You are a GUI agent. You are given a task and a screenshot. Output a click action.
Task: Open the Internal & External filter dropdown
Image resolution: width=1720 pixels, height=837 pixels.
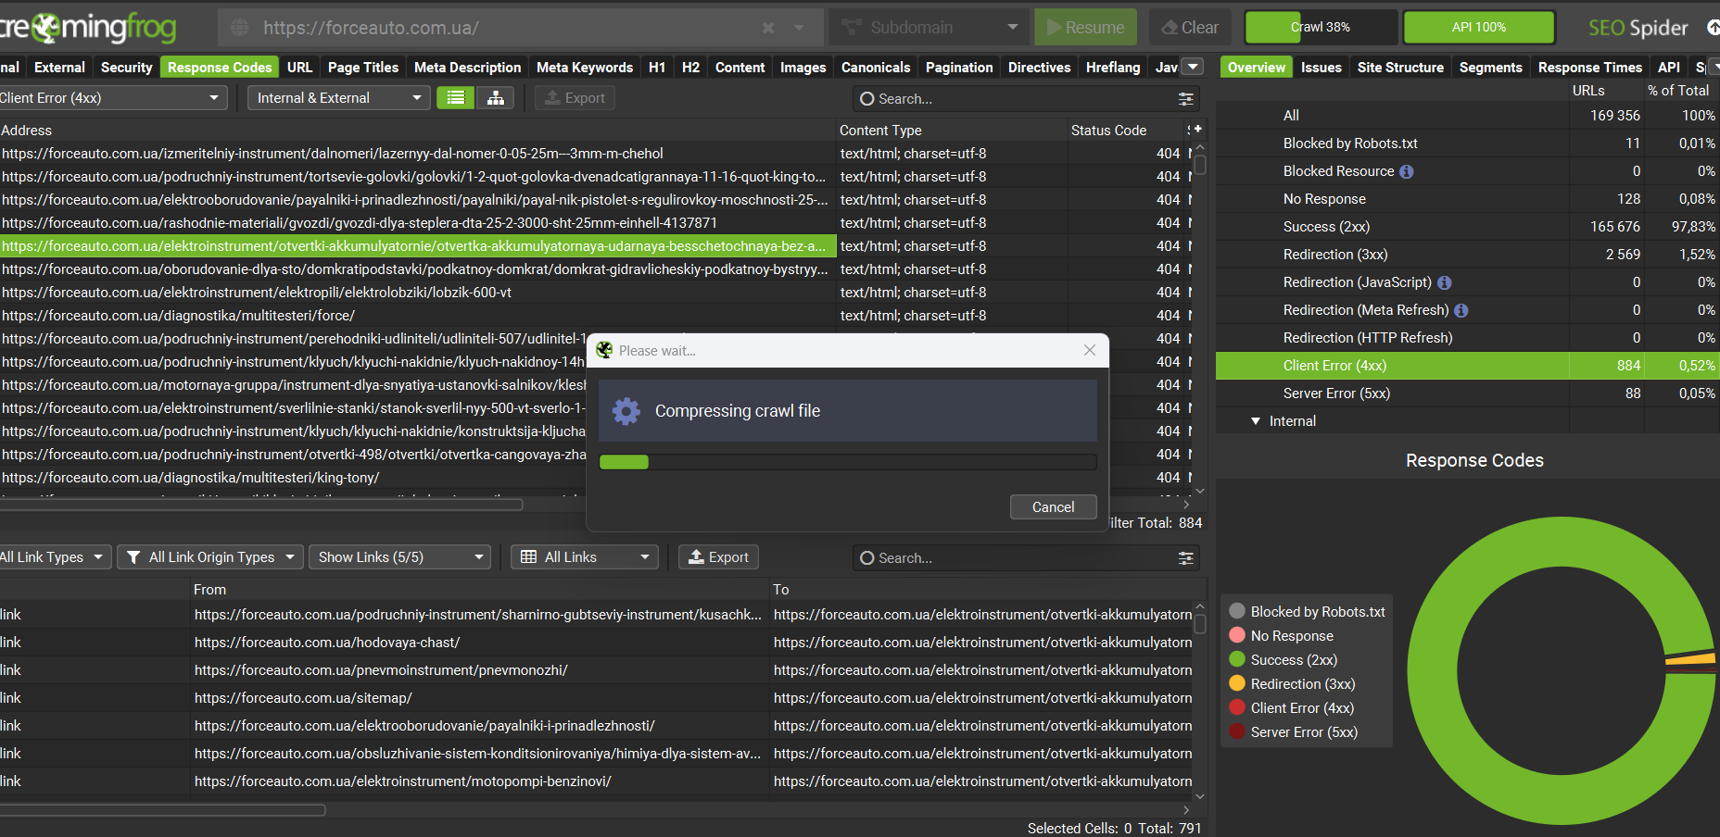click(x=338, y=98)
